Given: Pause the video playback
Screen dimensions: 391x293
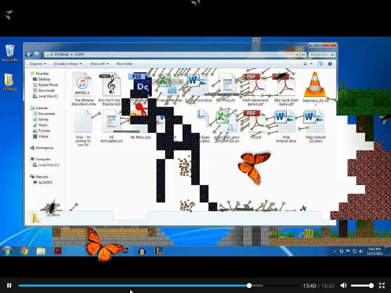Looking at the screenshot, I should [x=9, y=285].
